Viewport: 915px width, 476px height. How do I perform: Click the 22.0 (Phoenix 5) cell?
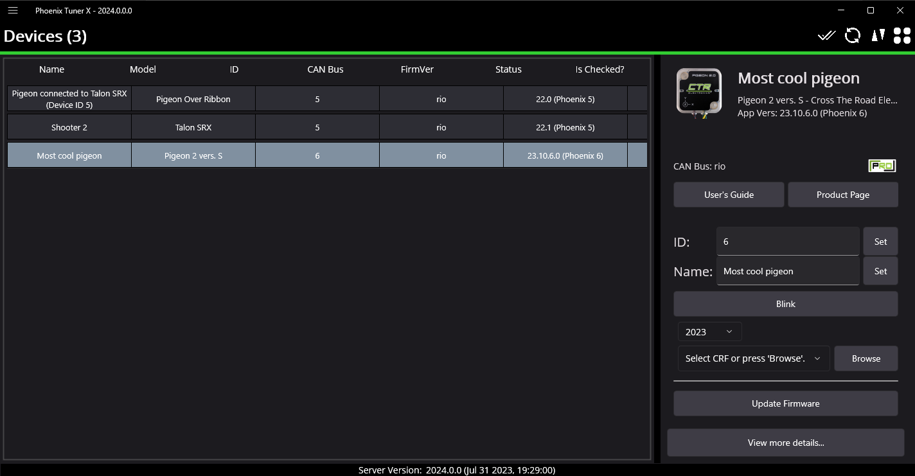pos(565,99)
